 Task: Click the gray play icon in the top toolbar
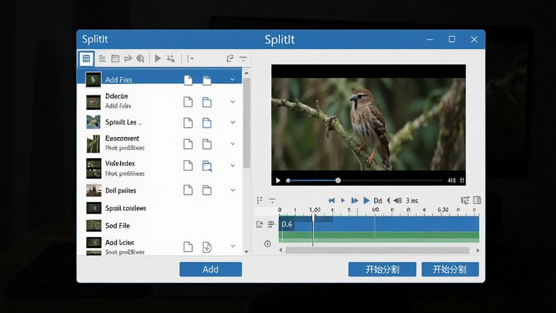(x=158, y=59)
